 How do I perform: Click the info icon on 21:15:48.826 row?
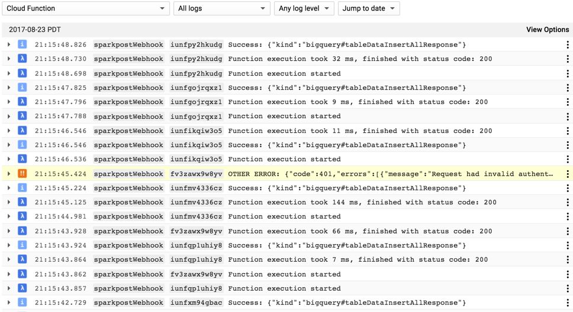[22, 44]
